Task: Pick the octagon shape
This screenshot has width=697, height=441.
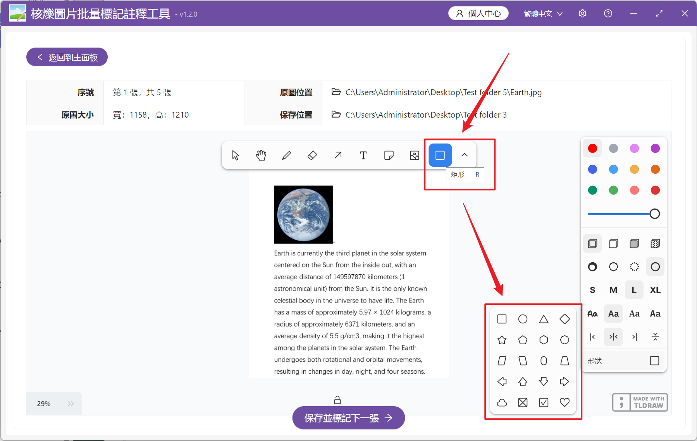Action: click(x=564, y=340)
